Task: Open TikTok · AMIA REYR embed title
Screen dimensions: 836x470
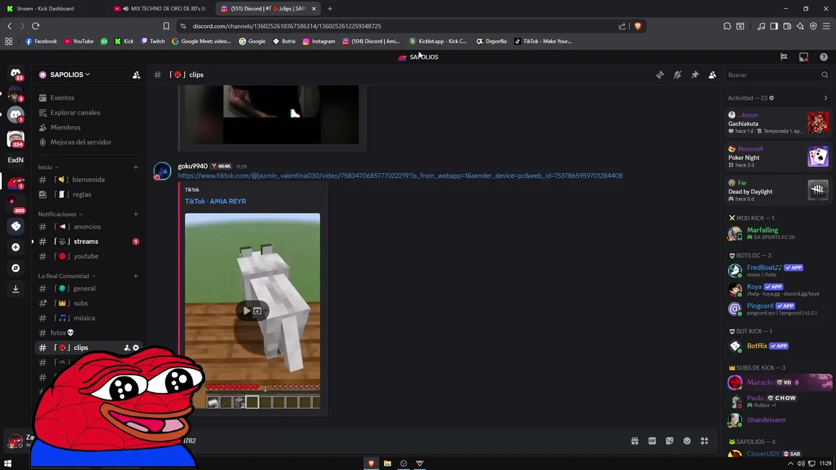Action: (x=215, y=201)
